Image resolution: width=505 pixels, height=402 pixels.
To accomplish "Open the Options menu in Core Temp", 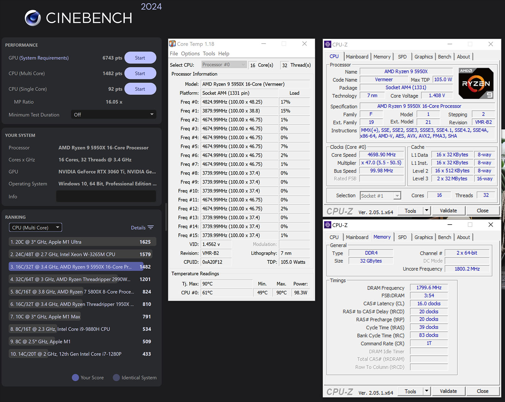I will pyautogui.click(x=190, y=53).
